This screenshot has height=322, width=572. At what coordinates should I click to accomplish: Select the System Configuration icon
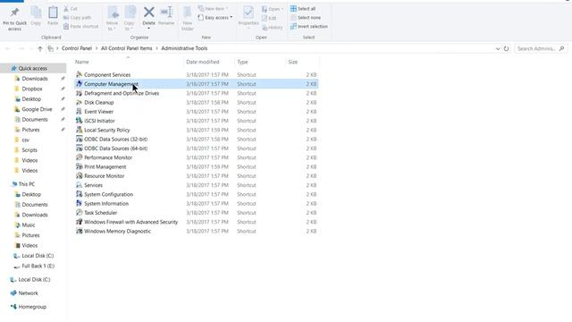[80, 194]
